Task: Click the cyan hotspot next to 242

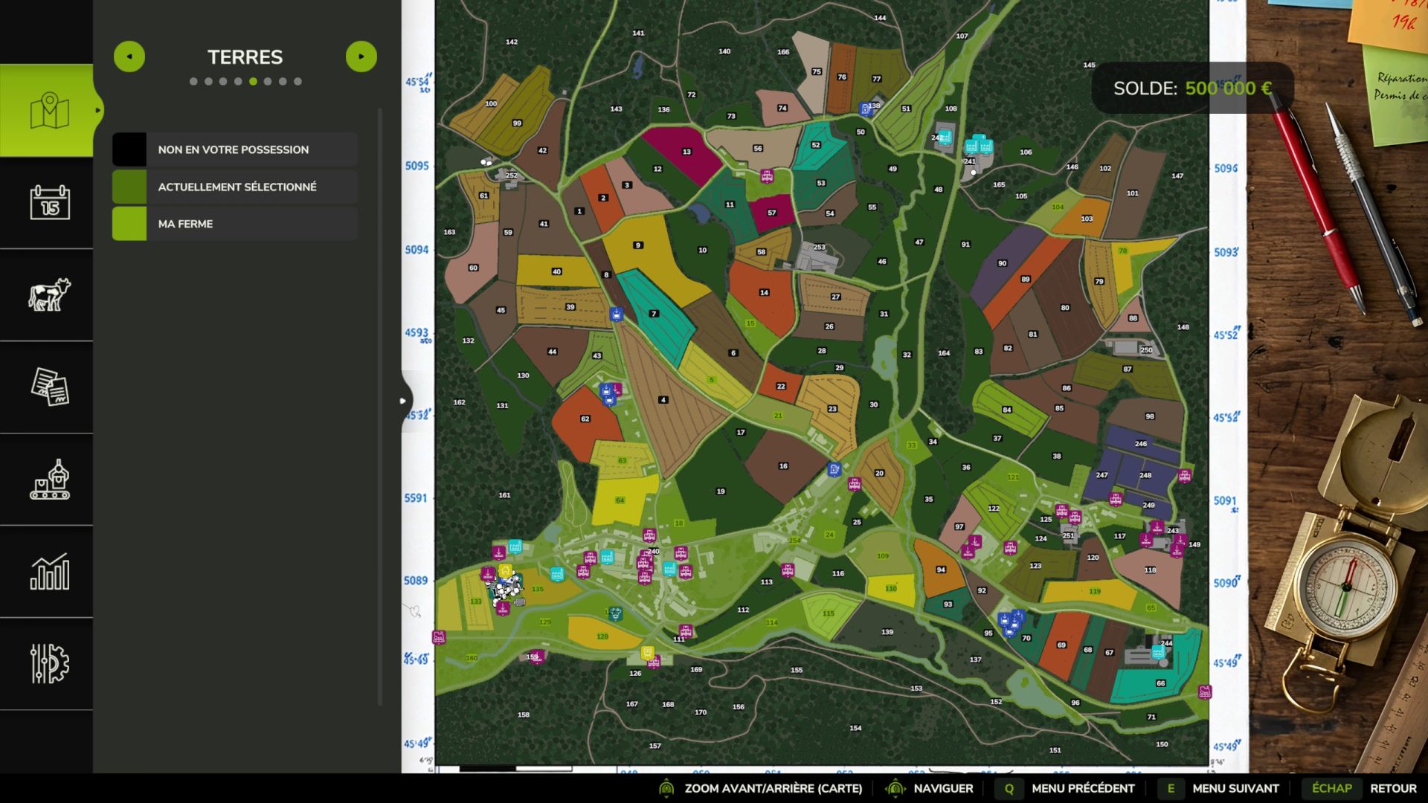Action: tap(945, 137)
